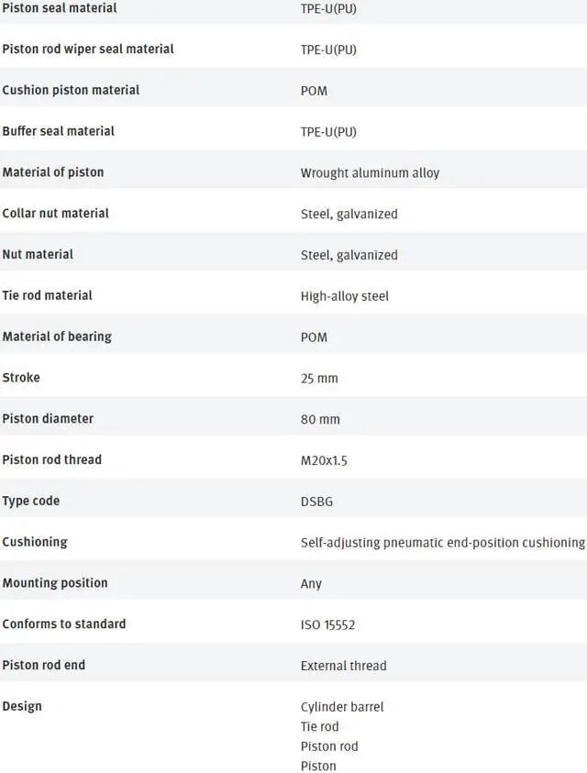The image size is (587, 773).
Task: Select the 'Nut material' row label
Action: tap(38, 254)
